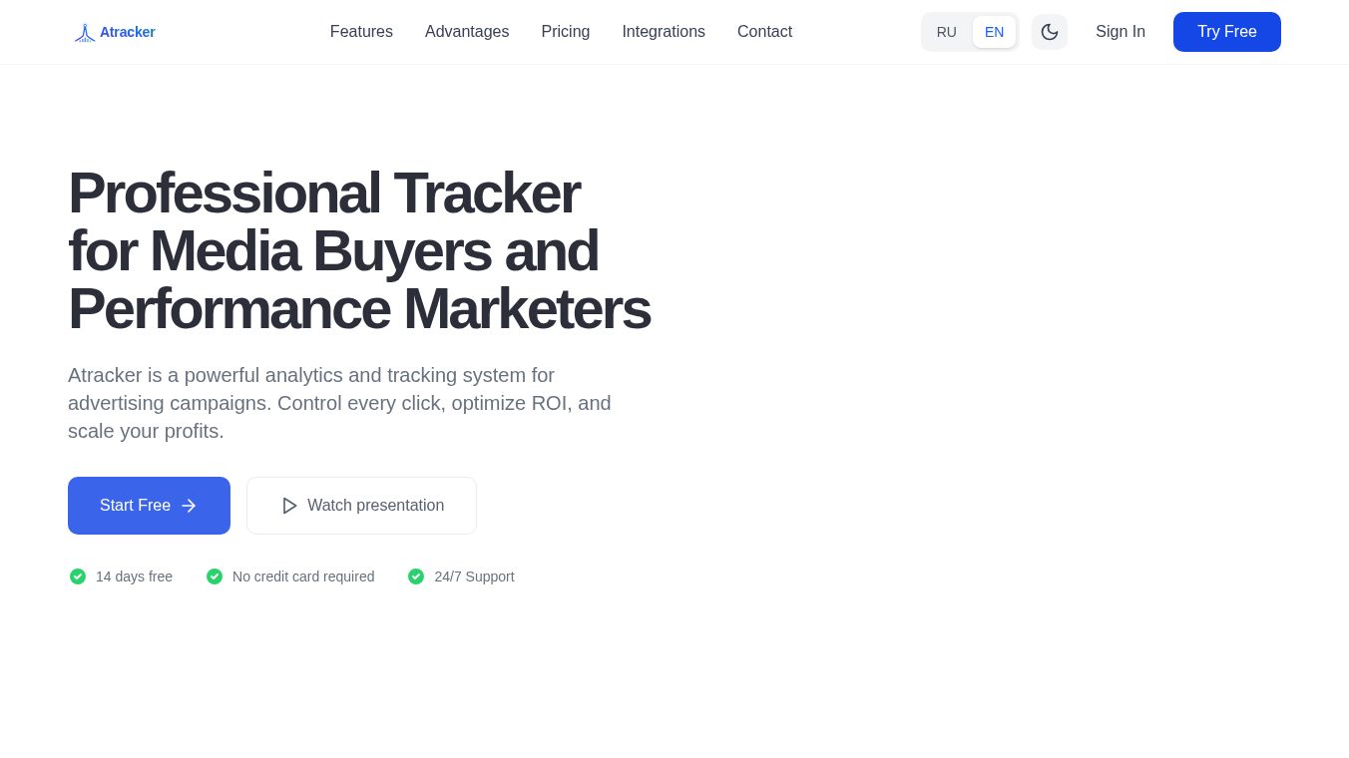Click the green check beside 14 days free
This screenshot has height=758, width=1349.
pos(78,576)
